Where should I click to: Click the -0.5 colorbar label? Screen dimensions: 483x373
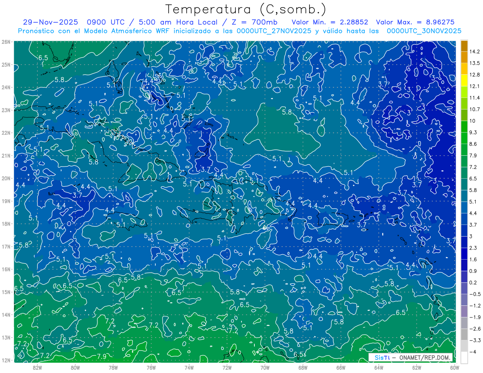click(x=475, y=294)
